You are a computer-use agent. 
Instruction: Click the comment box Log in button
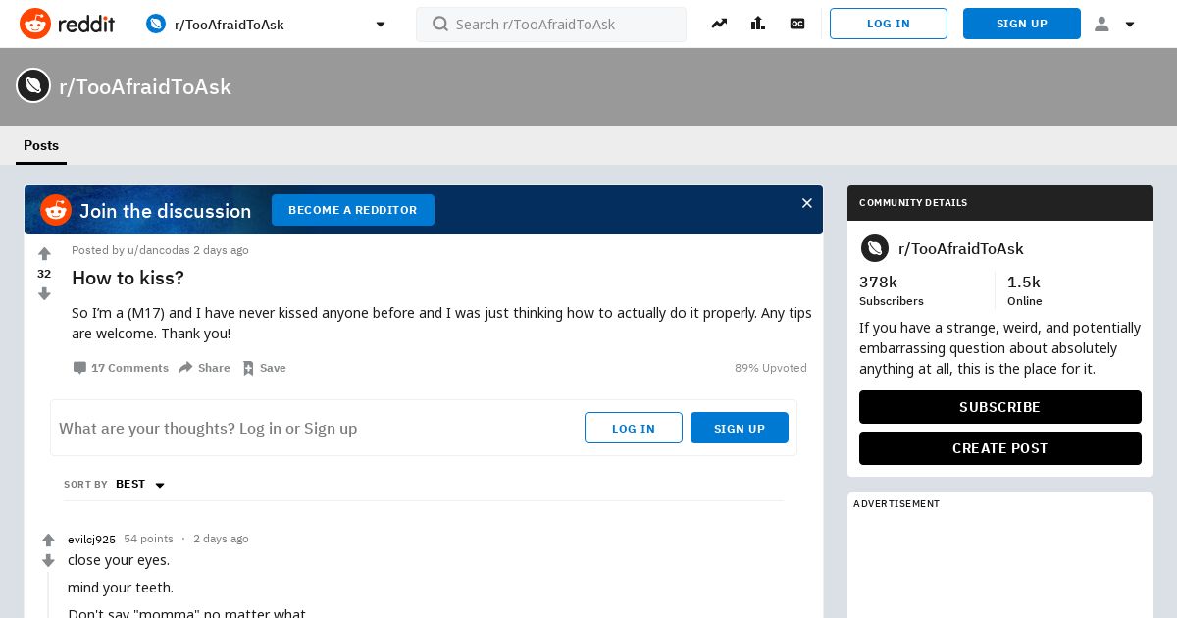pyautogui.click(x=634, y=428)
